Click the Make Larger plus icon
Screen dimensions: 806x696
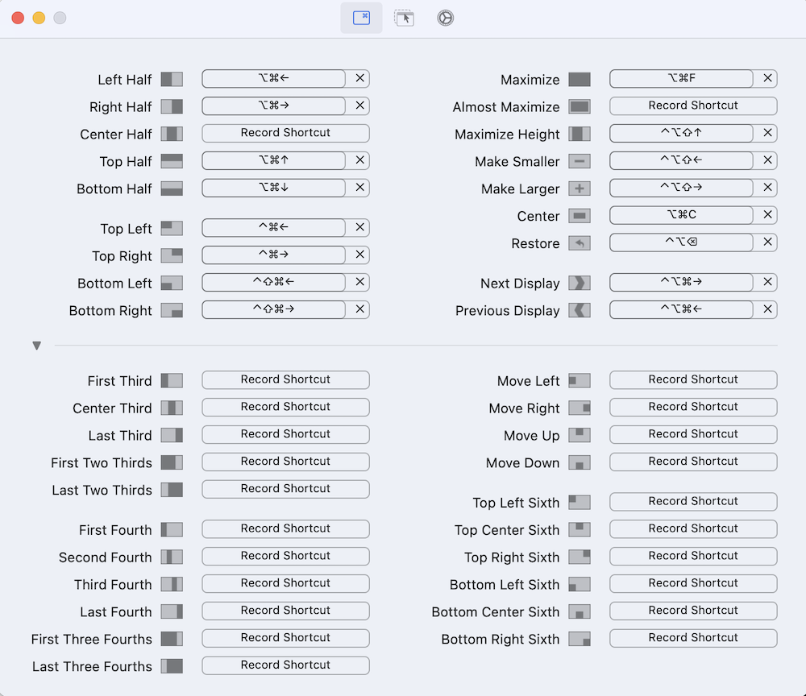pos(580,188)
